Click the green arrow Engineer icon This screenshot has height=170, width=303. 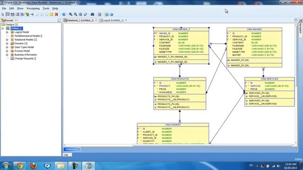coord(32,14)
